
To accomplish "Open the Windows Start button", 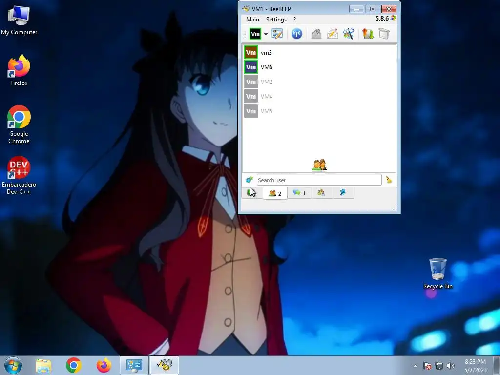I will tap(13, 365).
